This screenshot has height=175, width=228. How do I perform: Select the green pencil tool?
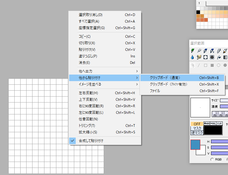193,51
